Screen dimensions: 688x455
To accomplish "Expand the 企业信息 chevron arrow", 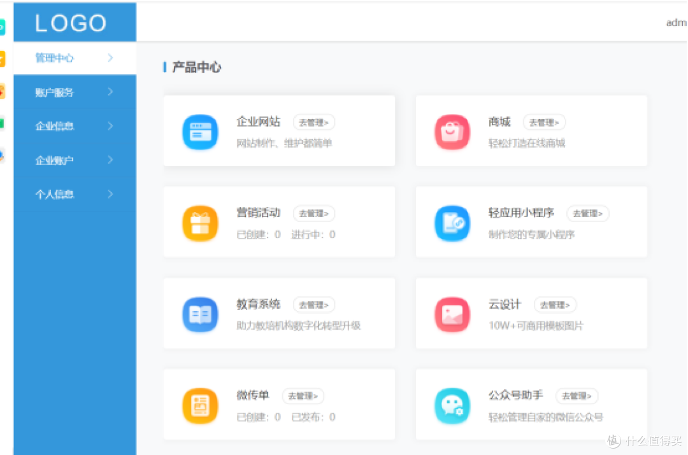I will (110, 126).
